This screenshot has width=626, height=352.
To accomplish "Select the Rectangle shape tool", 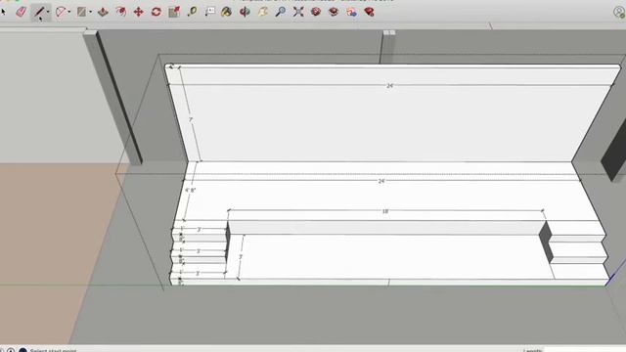I will pos(81,12).
